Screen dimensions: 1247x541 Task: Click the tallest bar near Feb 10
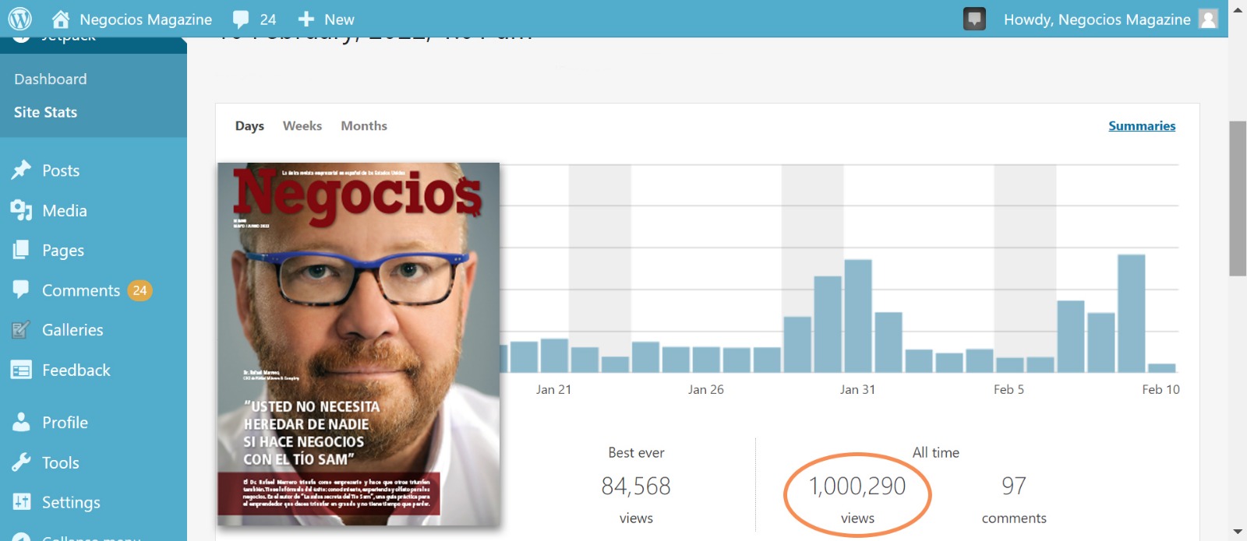point(1132,313)
